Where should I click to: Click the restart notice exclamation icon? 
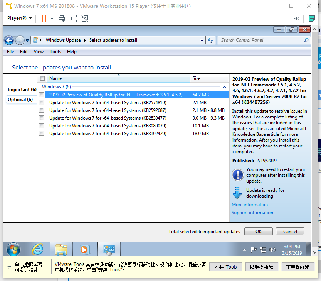coord(237,175)
